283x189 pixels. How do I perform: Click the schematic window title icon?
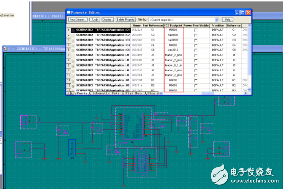click(x=5, y=48)
